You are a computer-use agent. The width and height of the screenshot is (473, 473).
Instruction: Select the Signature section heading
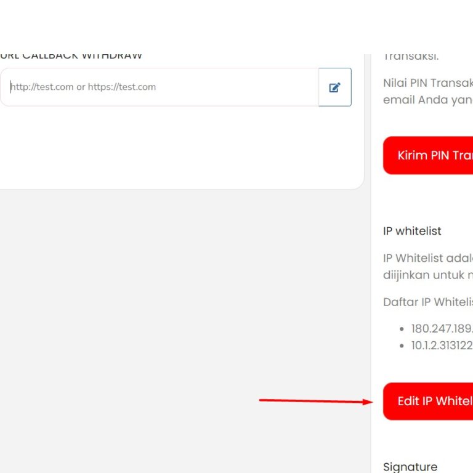click(410, 467)
